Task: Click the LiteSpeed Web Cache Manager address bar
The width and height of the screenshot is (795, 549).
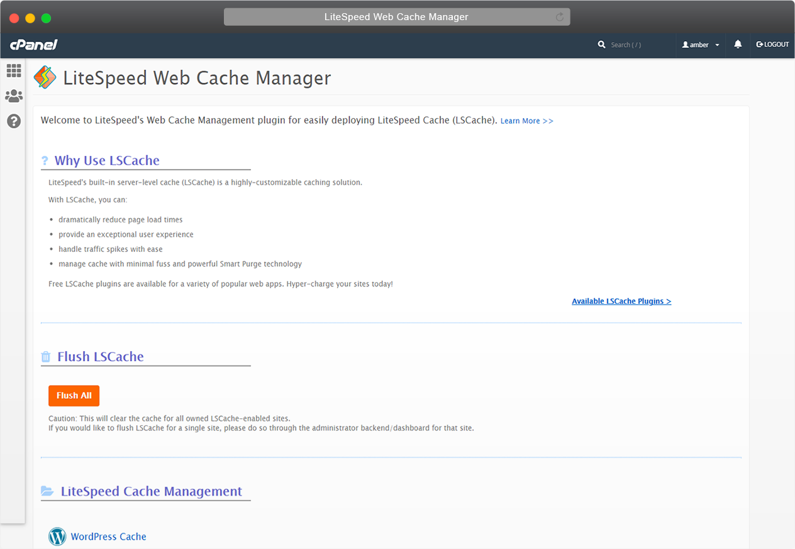Action: pos(396,17)
